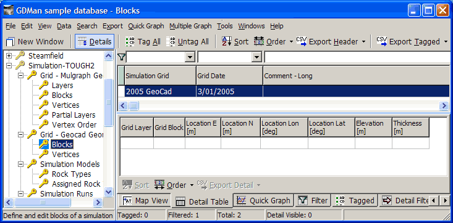Image resolution: width=453 pixels, height=223 pixels.
Task: Click the Export Header CSV icon
Action: click(302, 41)
